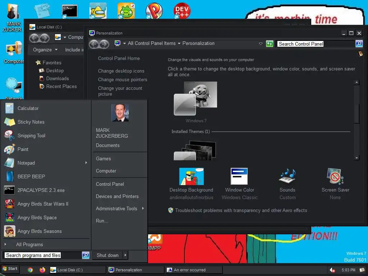Click the Start menu search magnifier icon
This screenshot has width=368, height=276.
pyautogui.click(x=86, y=255)
